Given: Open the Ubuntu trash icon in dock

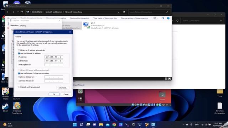Looking at the screenshot, I should pyautogui.click(x=80, y=91).
